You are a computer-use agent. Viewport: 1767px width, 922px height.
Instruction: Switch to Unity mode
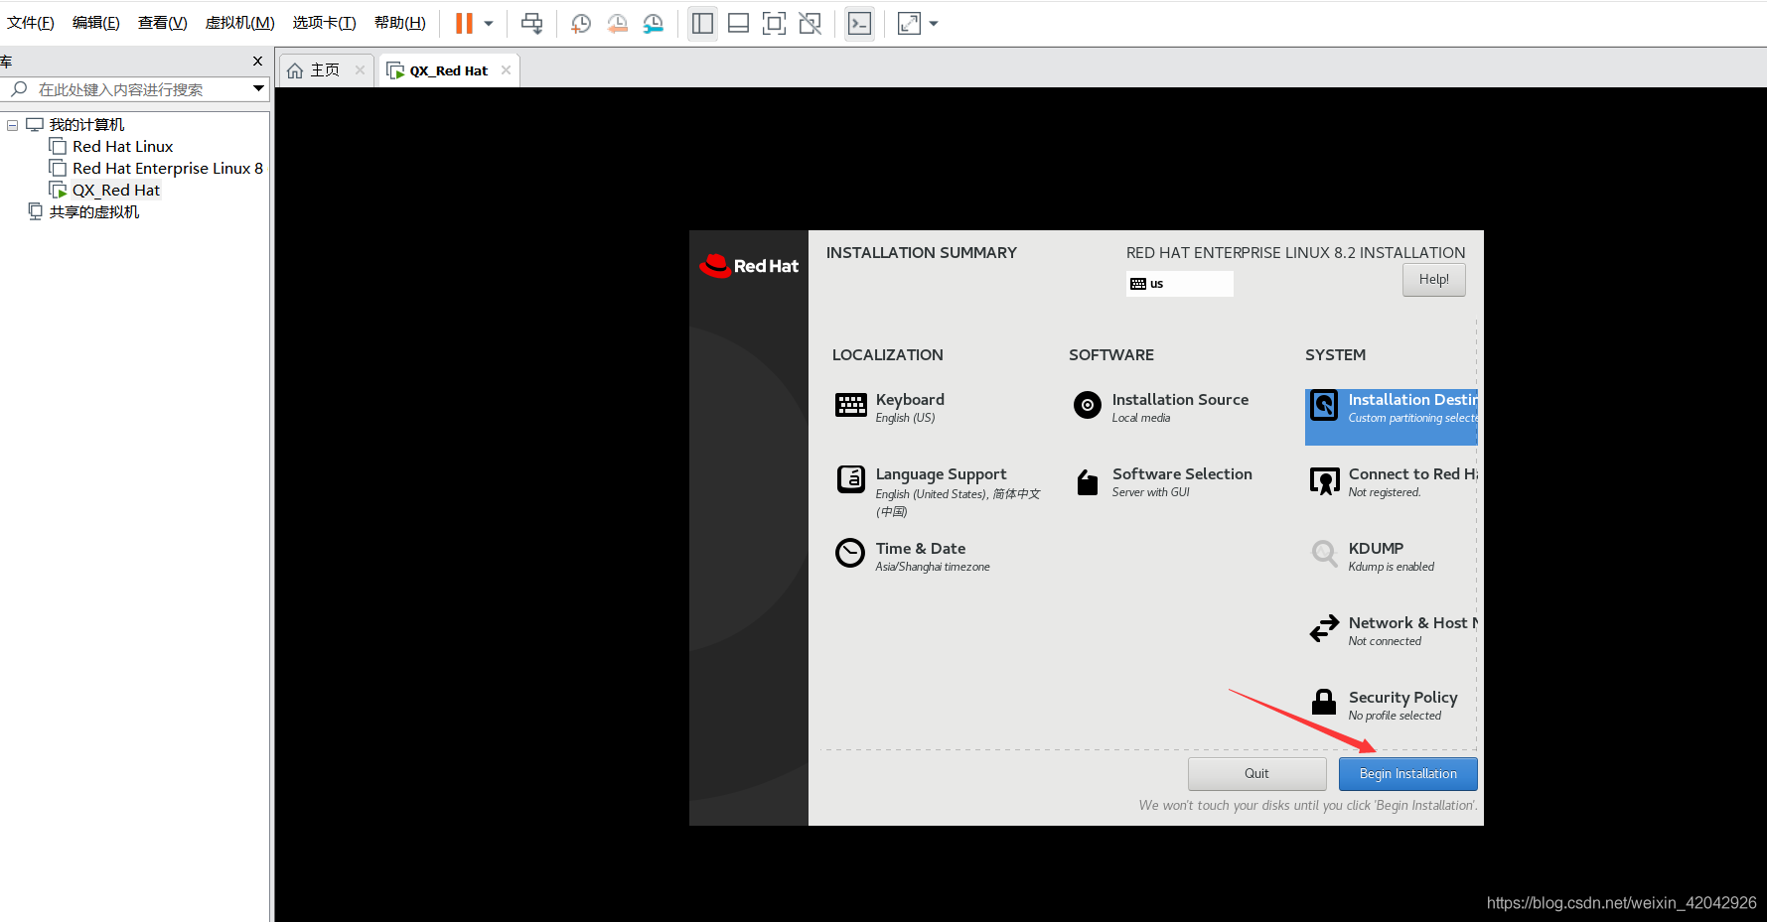tap(810, 23)
